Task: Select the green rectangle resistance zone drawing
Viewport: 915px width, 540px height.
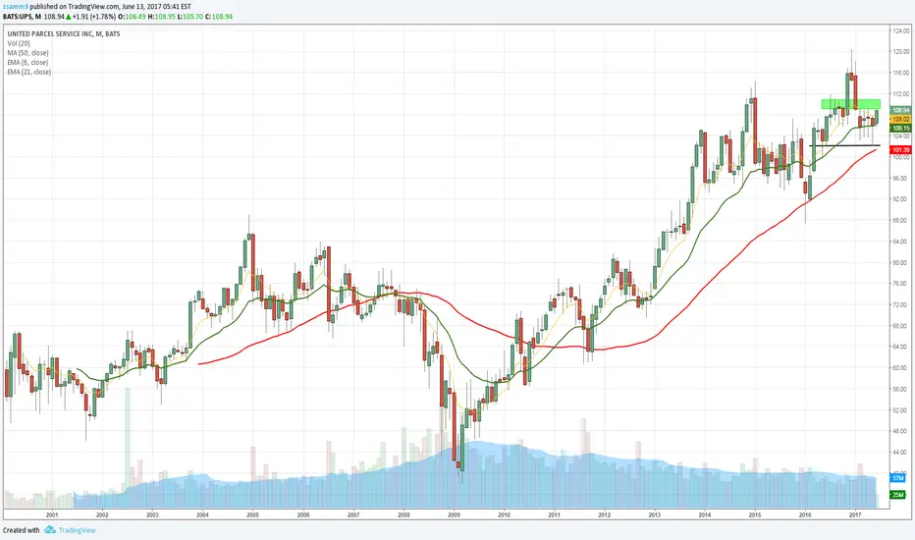Action: pos(851,104)
